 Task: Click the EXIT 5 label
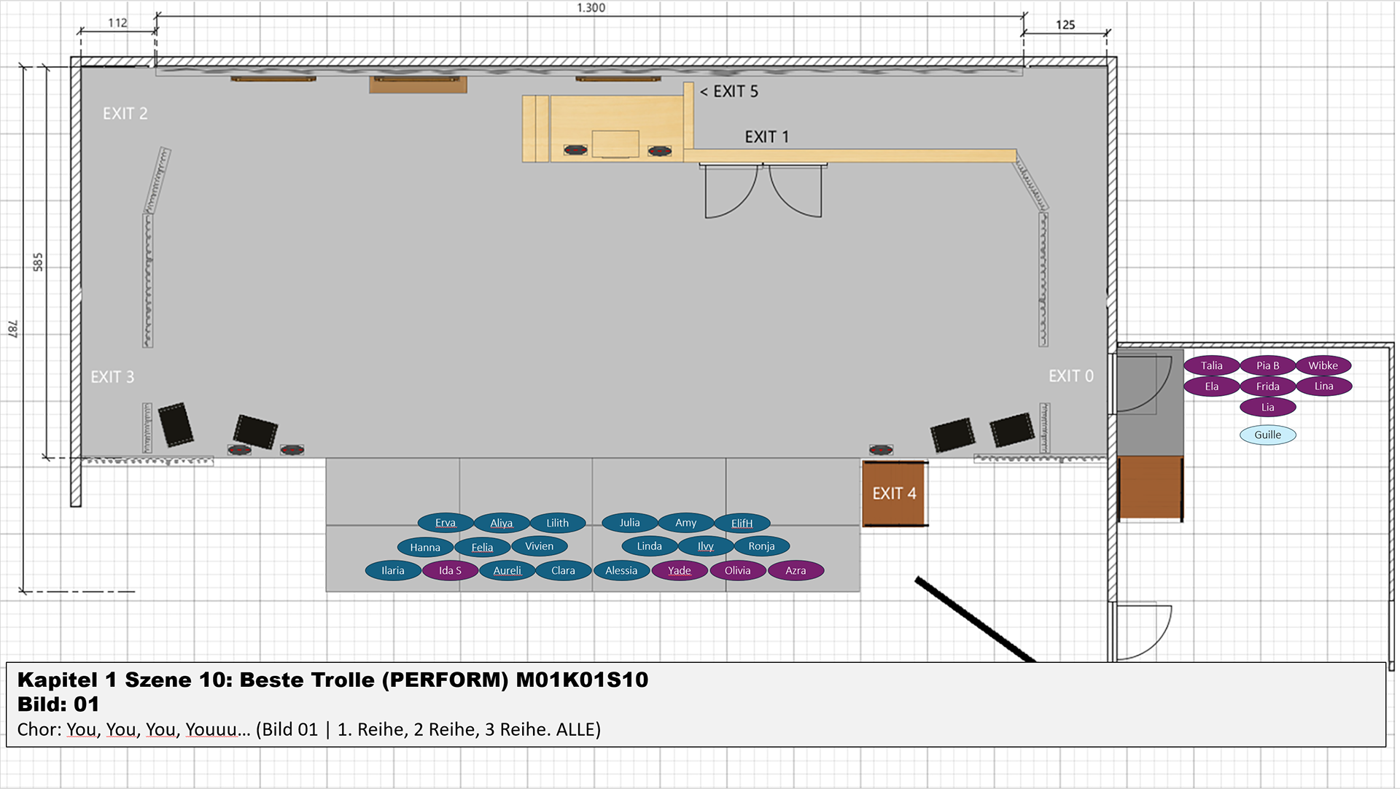729,92
